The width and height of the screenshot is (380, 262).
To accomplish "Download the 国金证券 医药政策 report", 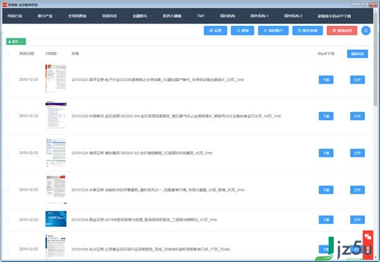I will pos(326,220).
